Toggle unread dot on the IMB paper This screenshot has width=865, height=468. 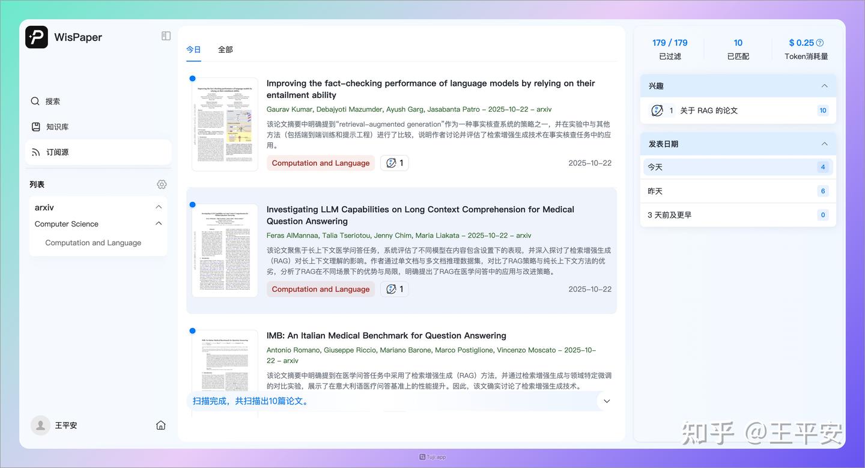click(x=193, y=330)
